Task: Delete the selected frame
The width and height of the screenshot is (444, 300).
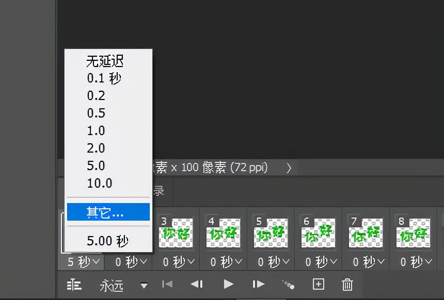Action: point(347,284)
